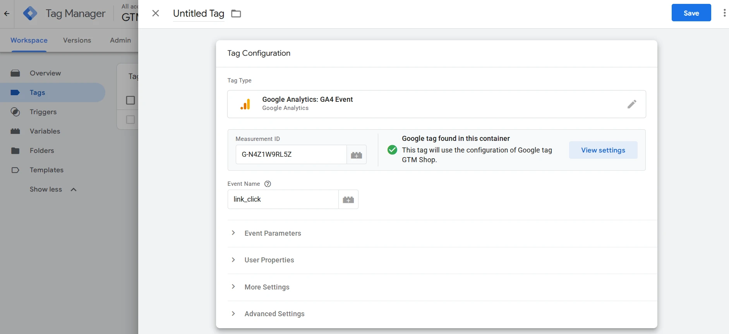Screen dimensions: 729x334
Task: Click the Google Analytics bar chart logo
Action: coord(245,104)
